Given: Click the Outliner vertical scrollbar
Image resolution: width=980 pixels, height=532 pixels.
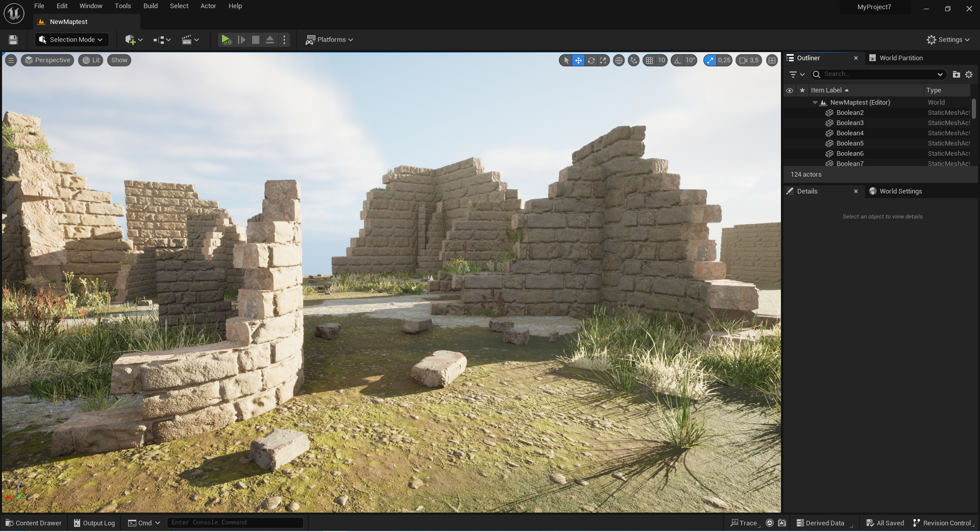Looking at the screenshot, I should point(974,109).
